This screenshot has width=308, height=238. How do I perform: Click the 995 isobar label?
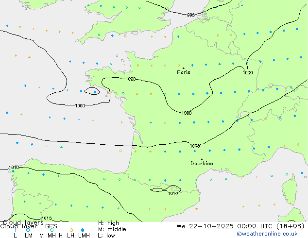(191, 15)
